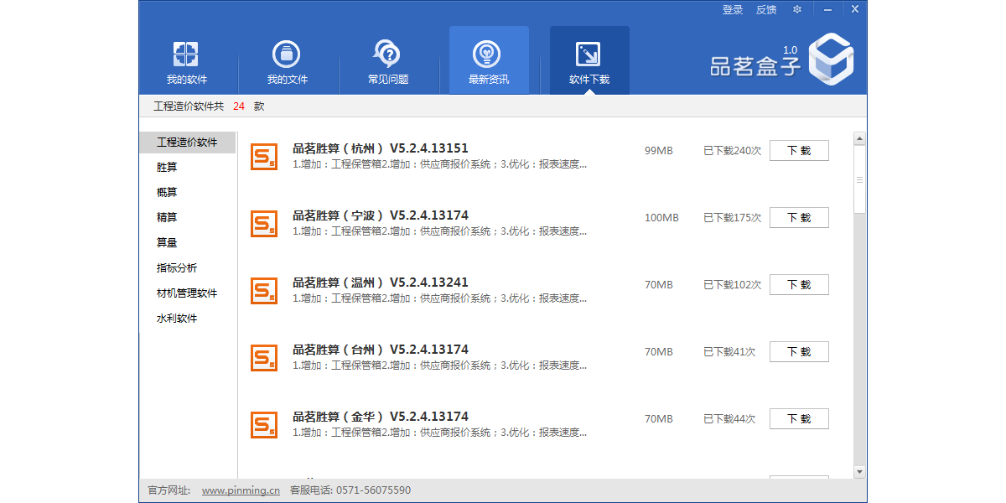
Task: Open the 材机管理软件 category
Action: click(187, 293)
